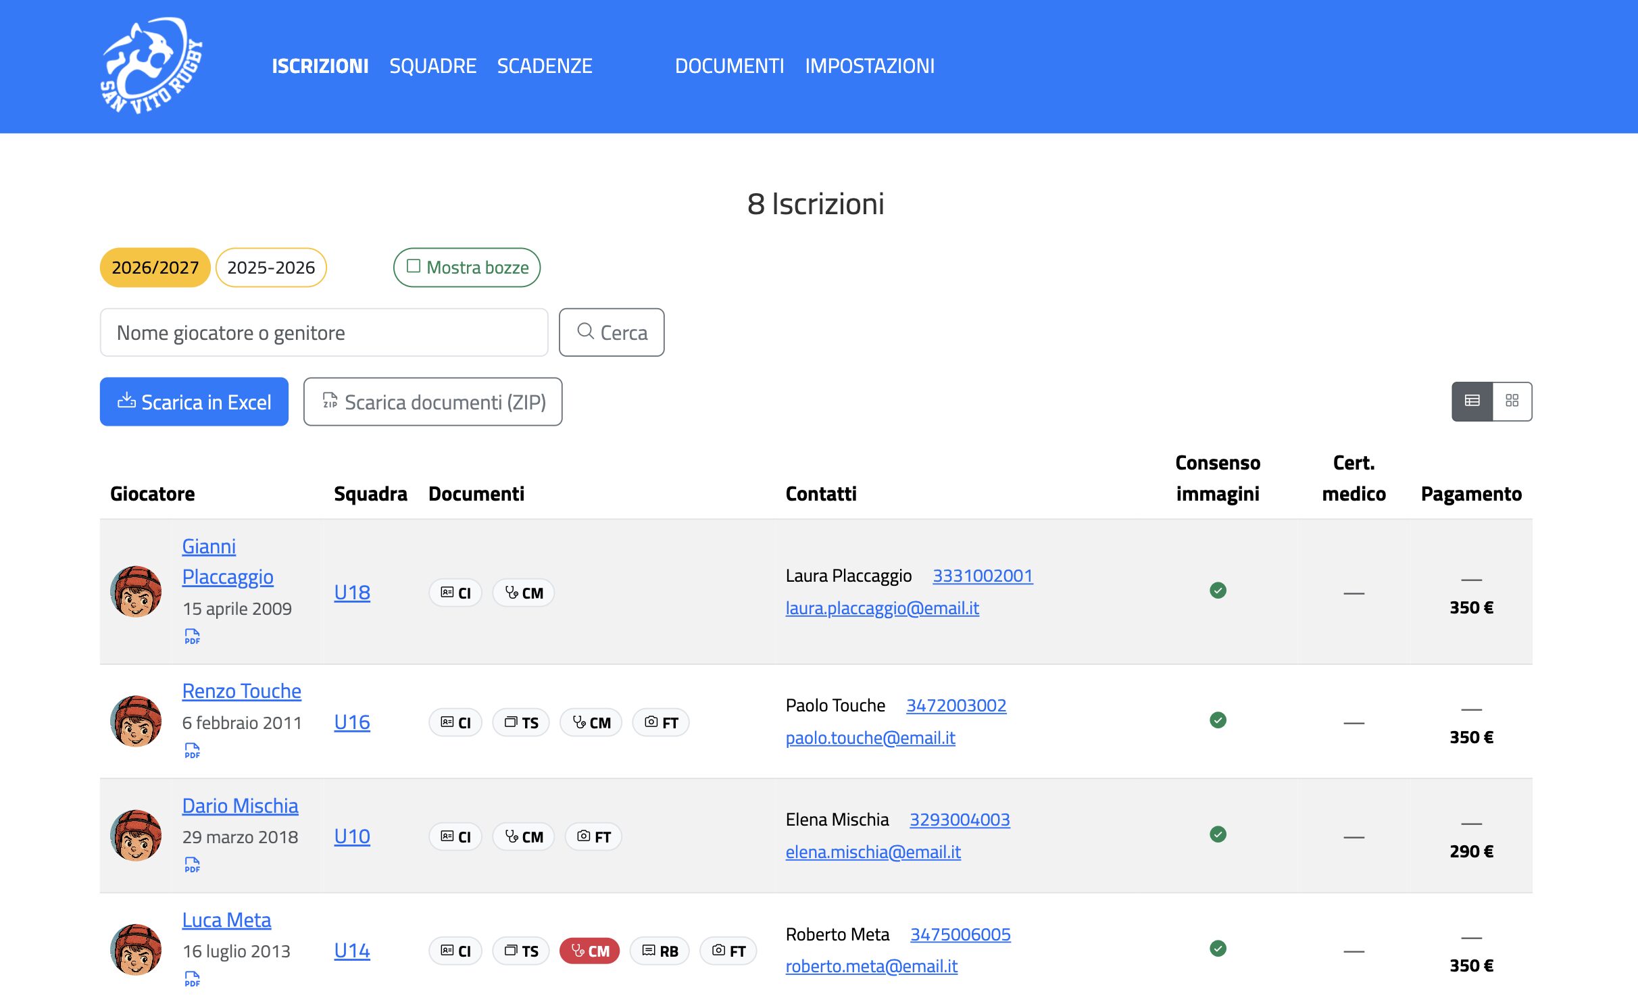This screenshot has height=1004, width=1638.
Task: Open Renzo Touche's CM document badge
Action: (x=591, y=722)
